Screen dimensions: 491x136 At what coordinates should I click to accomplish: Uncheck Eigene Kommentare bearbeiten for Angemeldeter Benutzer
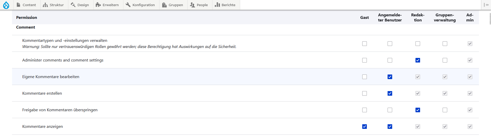coord(390,77)
